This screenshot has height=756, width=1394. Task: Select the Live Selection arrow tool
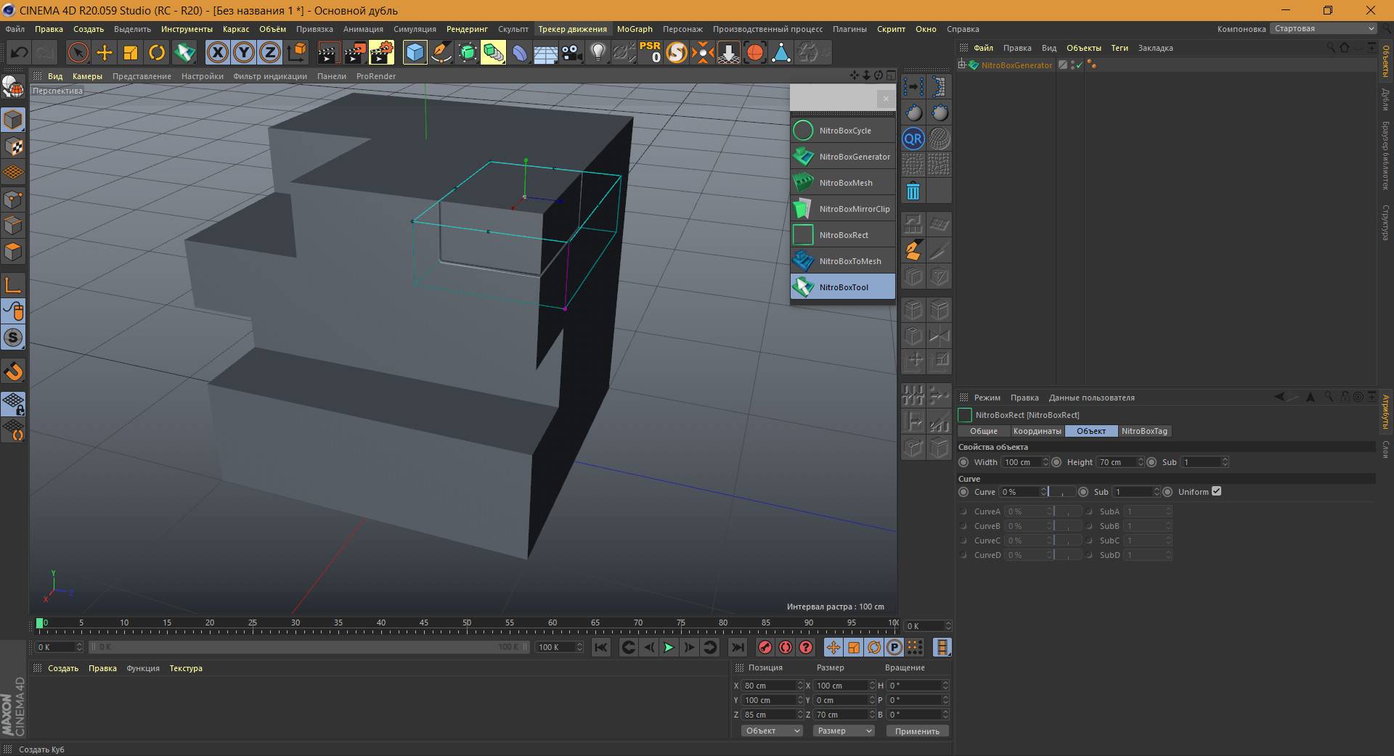[78, 52]
